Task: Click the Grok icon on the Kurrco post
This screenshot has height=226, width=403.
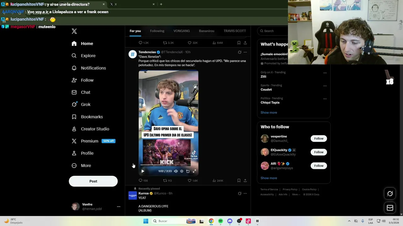Action: pyautogui.click(x=240, y=194)
